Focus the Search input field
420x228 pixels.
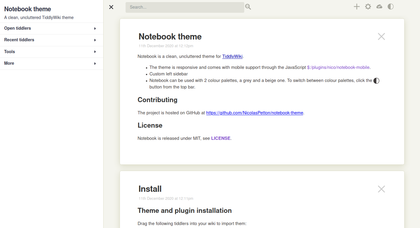pos(185,7)
